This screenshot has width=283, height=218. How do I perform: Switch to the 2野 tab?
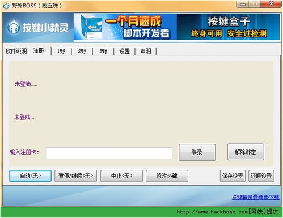coord(82,51)
